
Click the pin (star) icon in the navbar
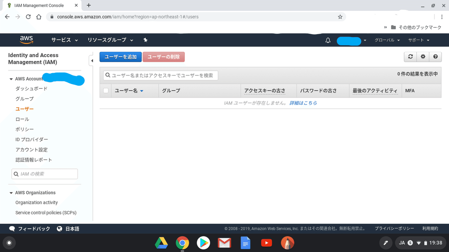146,40
